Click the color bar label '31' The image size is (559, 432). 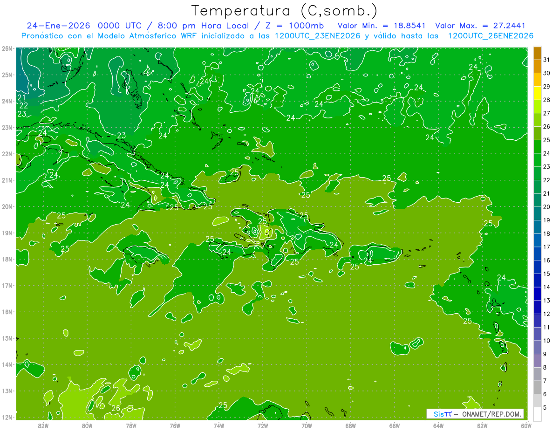tap(547, 60)
